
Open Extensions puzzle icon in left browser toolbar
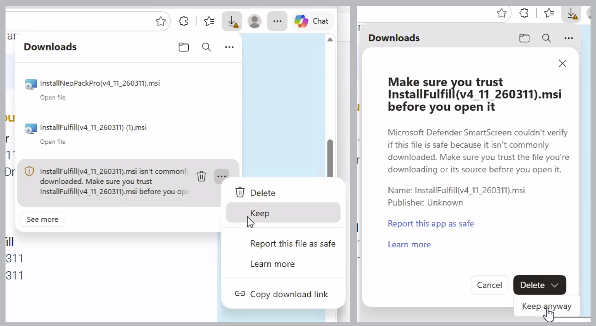coord(183,21)
